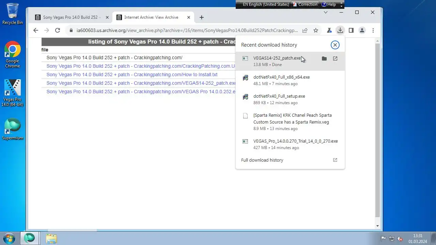Click the muted volume tray icon
The image size is (436, 245).
coord(401,239)
